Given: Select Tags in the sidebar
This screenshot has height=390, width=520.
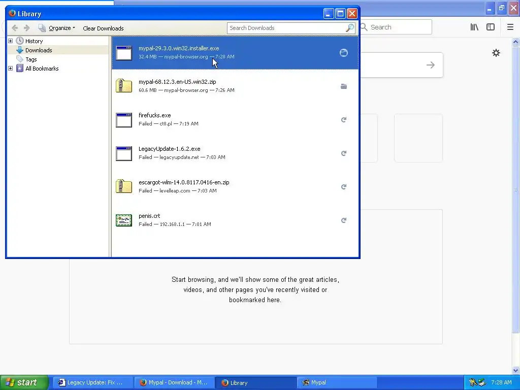Looking at the screenshot, I should 31,59.
